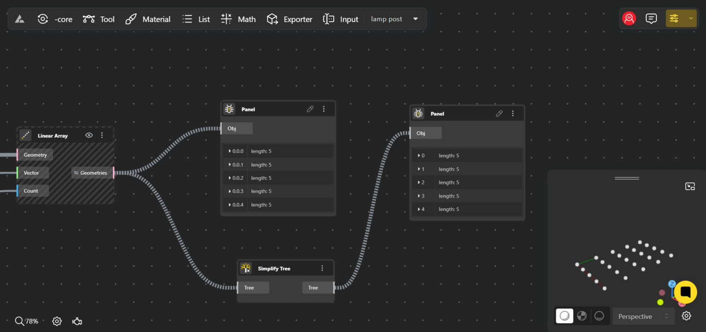Click the pencil edit icon on the left Panel node

(310, 109)
